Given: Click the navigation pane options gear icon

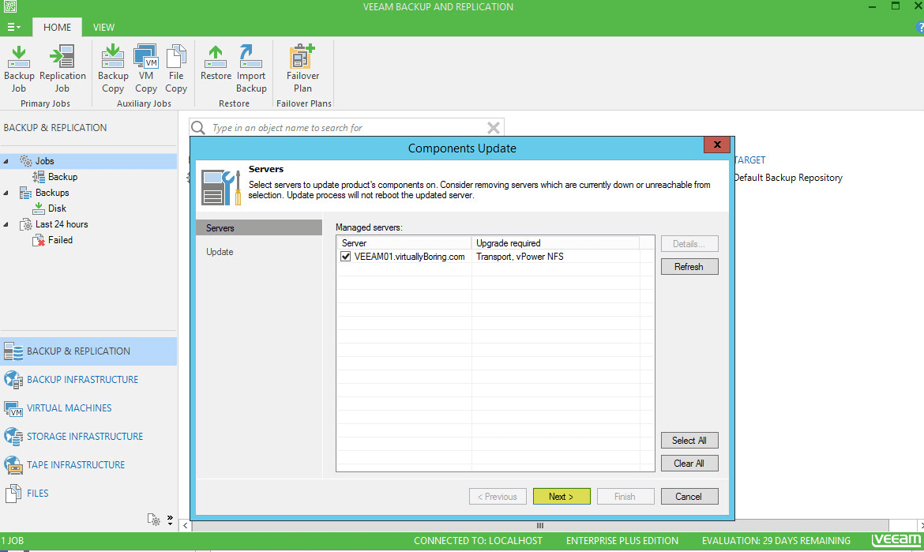Looking at the screenshot, I should (153, 520).
